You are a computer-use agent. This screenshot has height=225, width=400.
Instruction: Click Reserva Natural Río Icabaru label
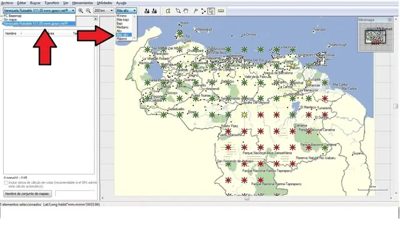316,158
